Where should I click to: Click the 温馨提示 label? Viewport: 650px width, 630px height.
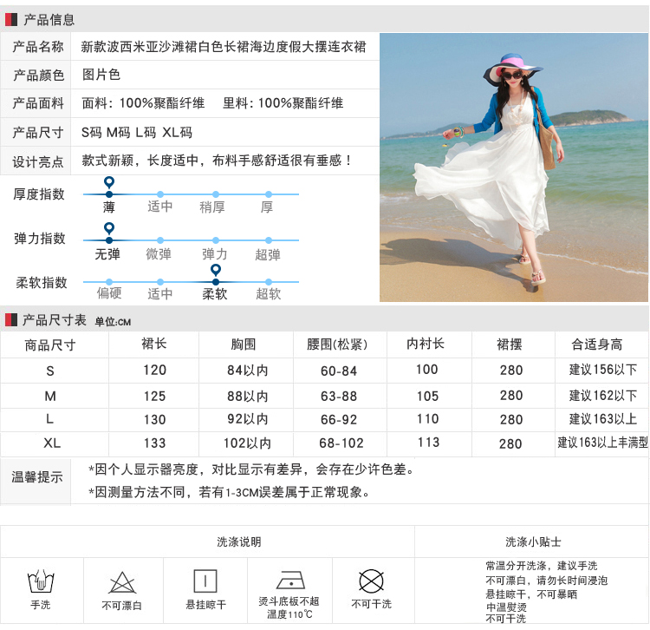coord(37,477)
